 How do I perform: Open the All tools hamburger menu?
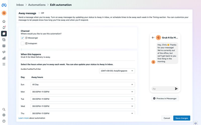[4, 64]
